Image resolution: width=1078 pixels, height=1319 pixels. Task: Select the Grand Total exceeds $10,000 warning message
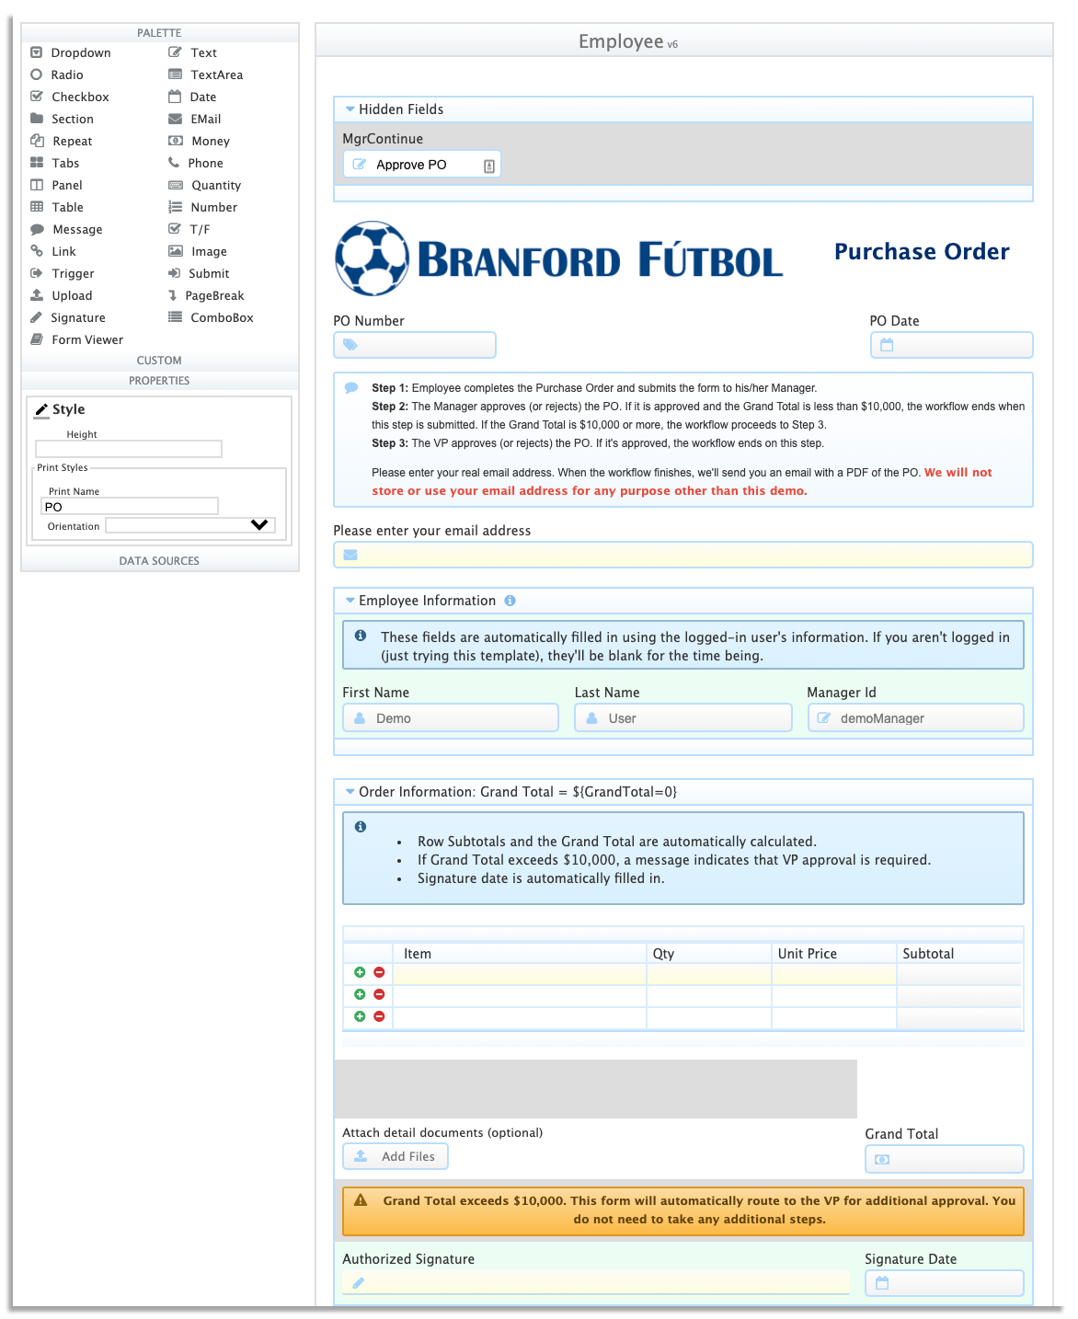(x=683, y=1210)
